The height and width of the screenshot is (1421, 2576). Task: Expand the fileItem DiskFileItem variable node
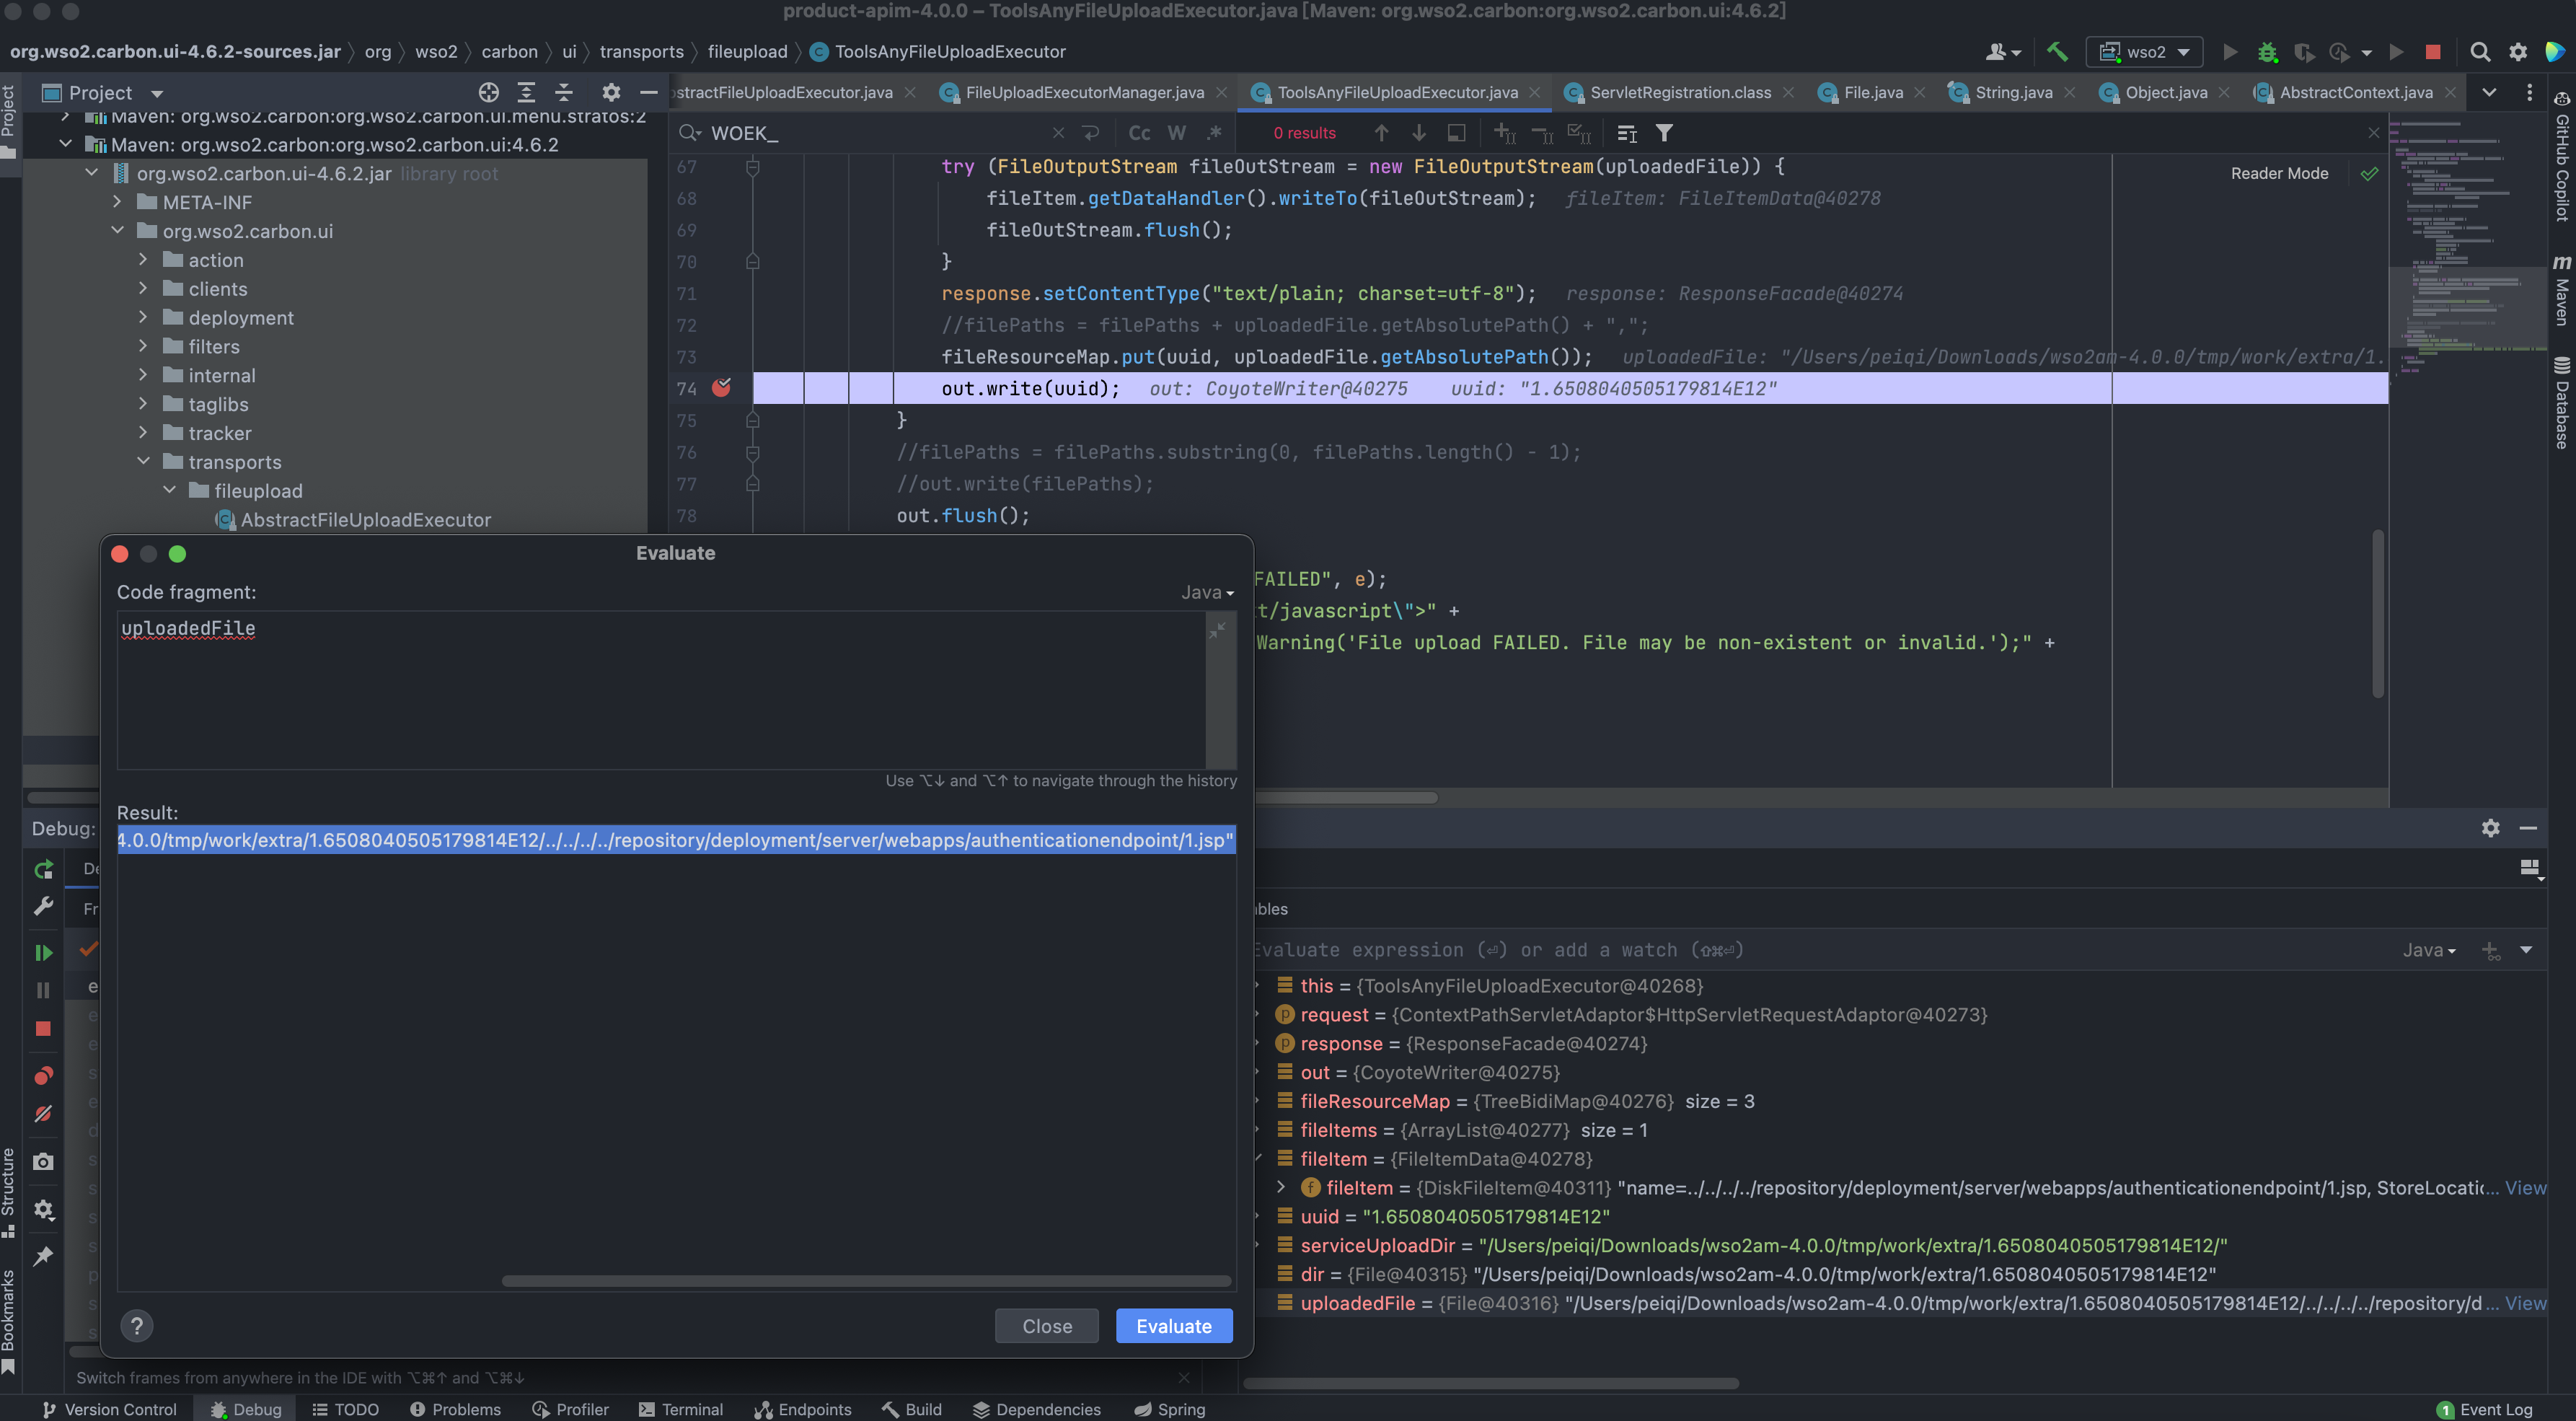tap(1281, 1187)
